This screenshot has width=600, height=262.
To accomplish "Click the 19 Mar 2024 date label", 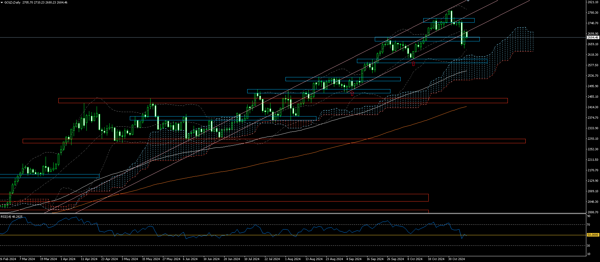I will click(x=48, y=259).
